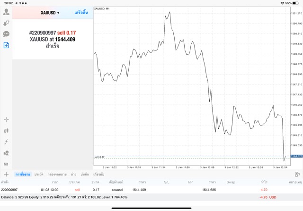Viewport: 303px width, 211px height.
Task: Open the accounts profile icon
Action: click(6, 12)
